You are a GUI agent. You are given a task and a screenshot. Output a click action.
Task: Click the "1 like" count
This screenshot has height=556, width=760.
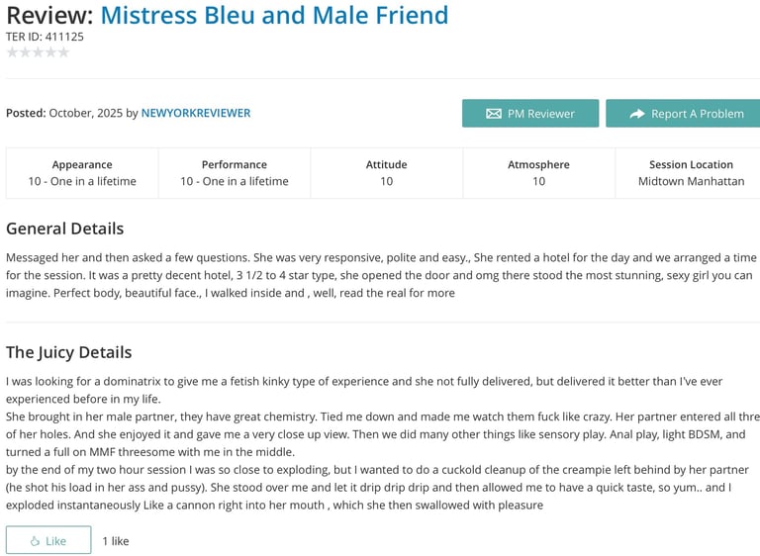116,541
